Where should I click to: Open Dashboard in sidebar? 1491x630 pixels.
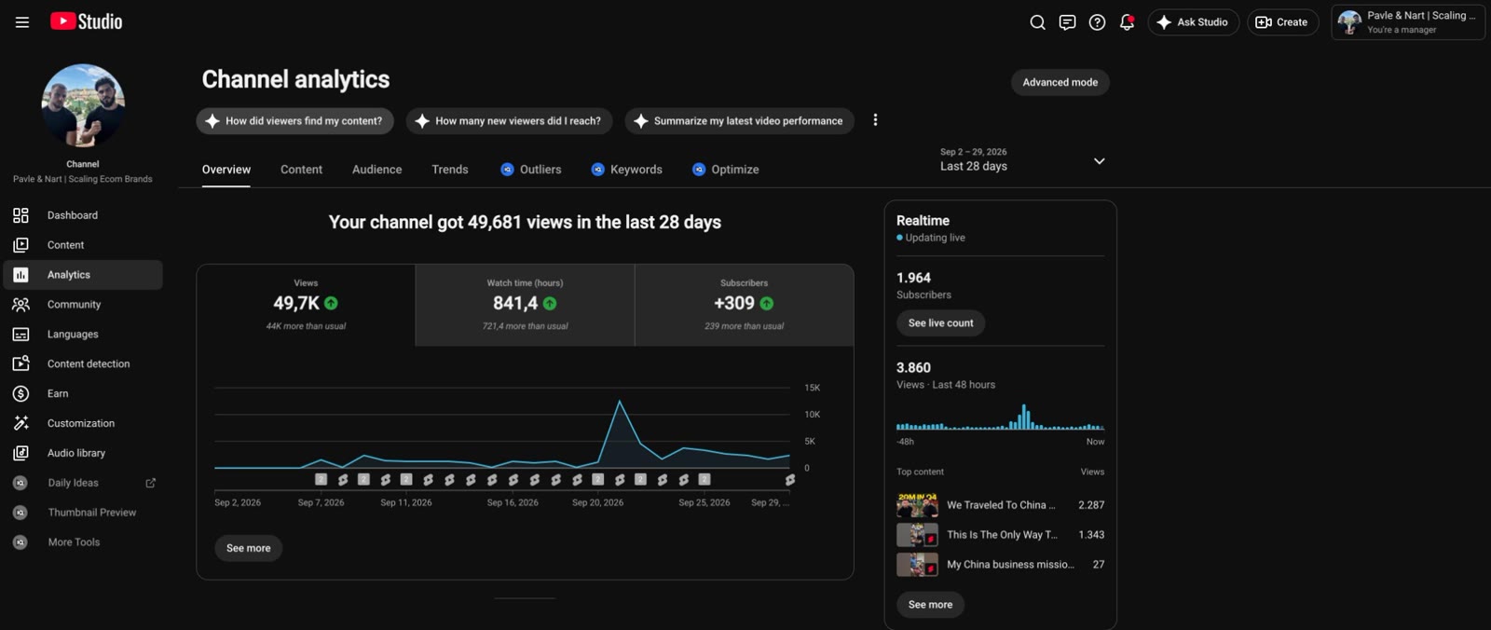tap(83, 215)
